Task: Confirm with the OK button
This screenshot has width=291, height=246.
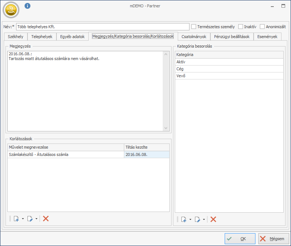Action: coord(240,239)
